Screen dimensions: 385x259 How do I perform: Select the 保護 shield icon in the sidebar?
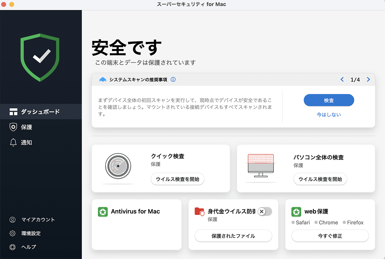13,127
